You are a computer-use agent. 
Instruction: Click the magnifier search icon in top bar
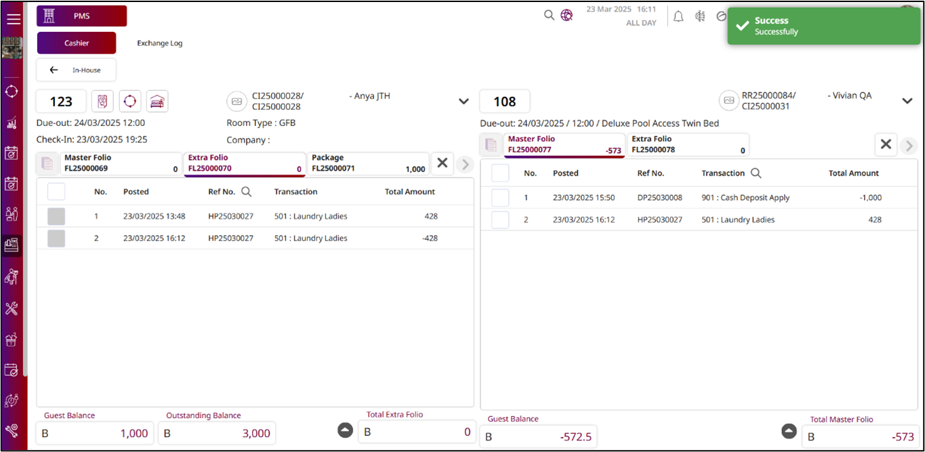(549, 15)
